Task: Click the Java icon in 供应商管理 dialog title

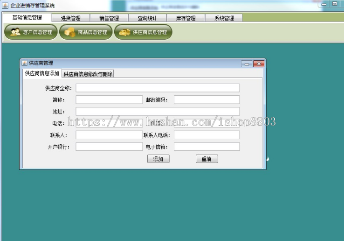Action: [x=25, y=63]
